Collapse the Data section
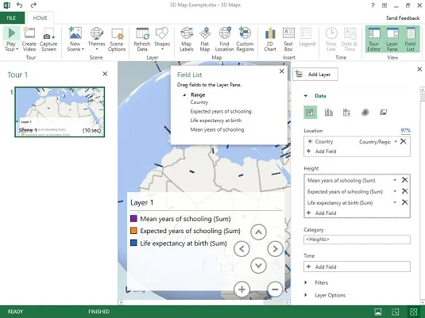 pyautogui.click(x=306, y=96)
